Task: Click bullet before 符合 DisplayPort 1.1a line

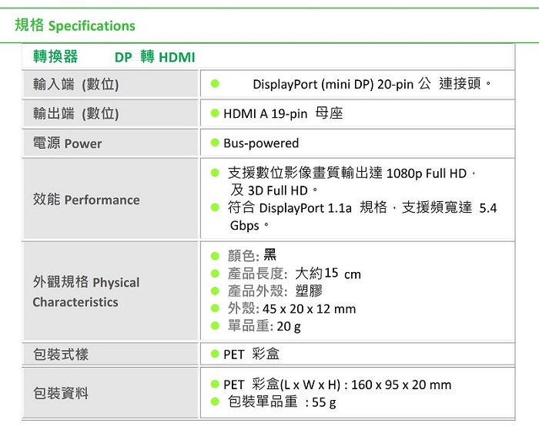Action: tap(215, 207)
